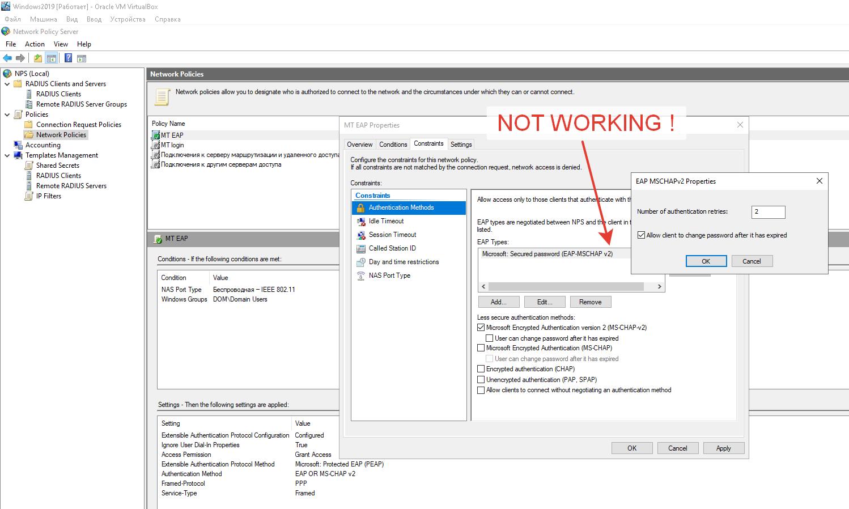Click OK in EAP MSCHAPv2 Properties dialog
The width and height of the screenshot is (849, 509).
pyautogui.click(x=706, y=261)
